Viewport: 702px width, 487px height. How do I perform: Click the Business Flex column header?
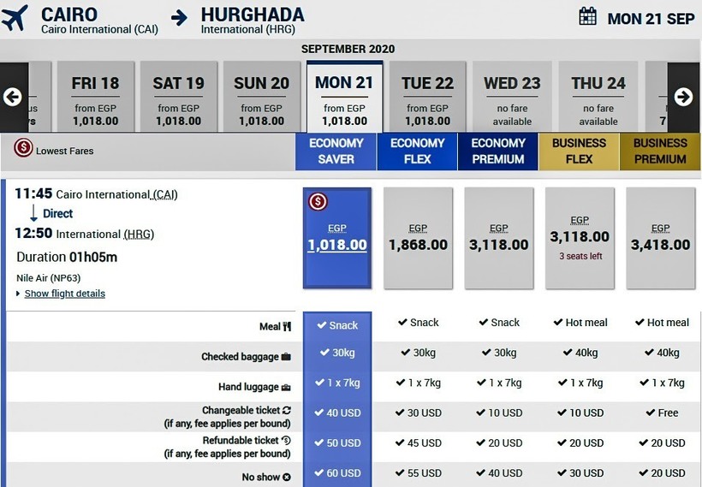[579, 151]
